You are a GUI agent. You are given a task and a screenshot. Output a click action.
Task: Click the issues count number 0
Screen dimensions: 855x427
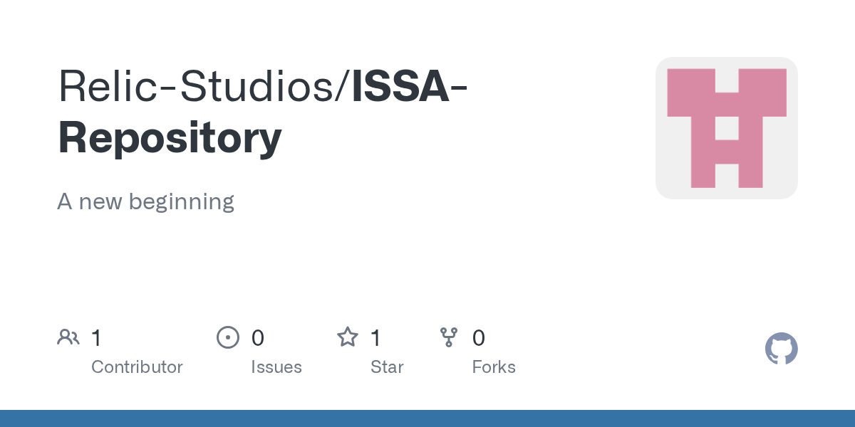pyautogui.click(x=258, y=338)
